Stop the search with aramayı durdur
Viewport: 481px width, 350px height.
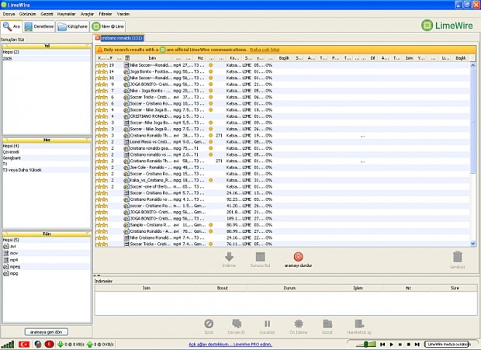tap(298, 259)
